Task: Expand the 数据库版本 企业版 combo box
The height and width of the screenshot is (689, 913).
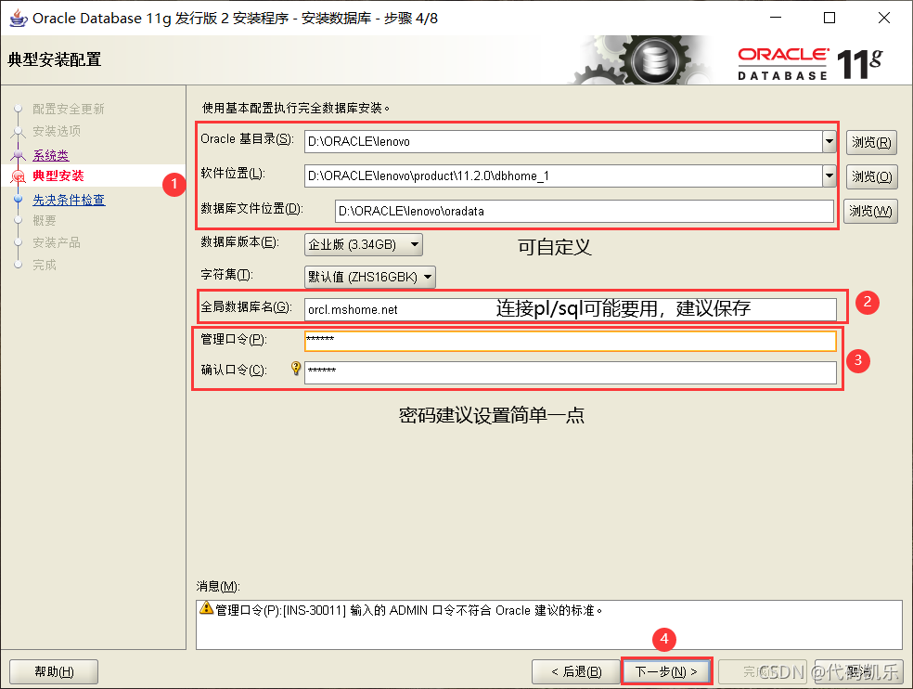Action: pos(364,244)
